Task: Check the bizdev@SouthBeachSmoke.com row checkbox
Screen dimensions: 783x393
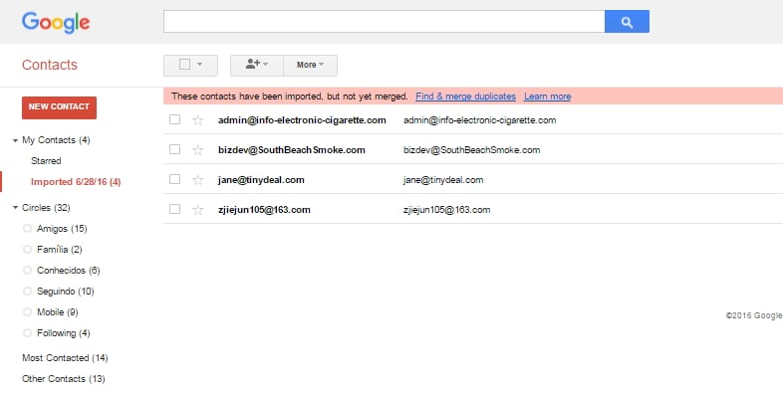Action: pyautogui.click(x=174, y=149)
